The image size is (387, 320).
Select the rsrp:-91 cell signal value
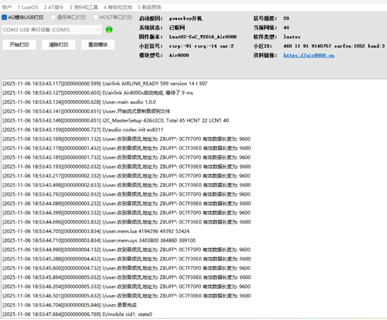click(202, 46)
